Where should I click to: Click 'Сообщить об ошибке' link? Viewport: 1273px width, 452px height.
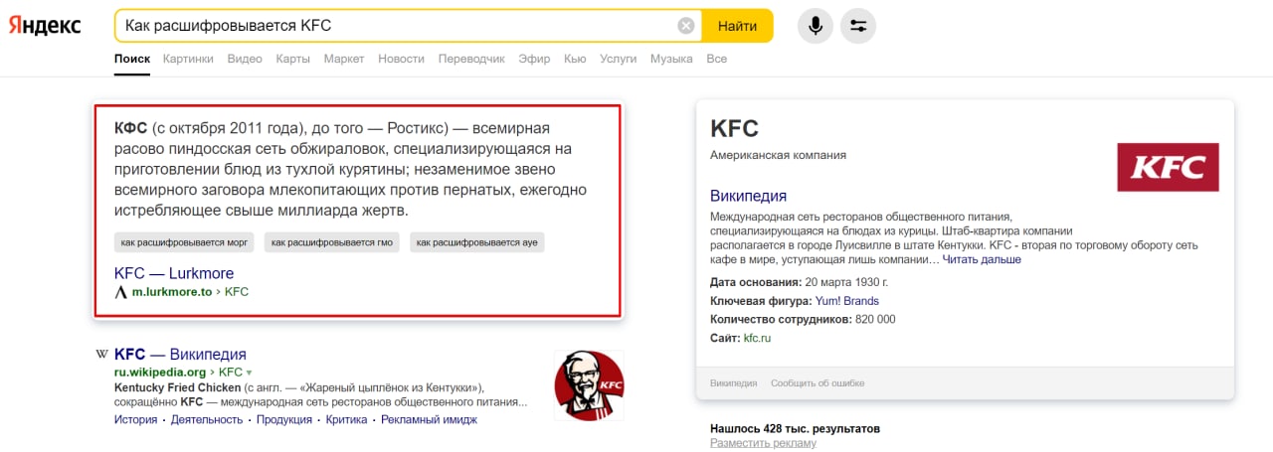818,382
